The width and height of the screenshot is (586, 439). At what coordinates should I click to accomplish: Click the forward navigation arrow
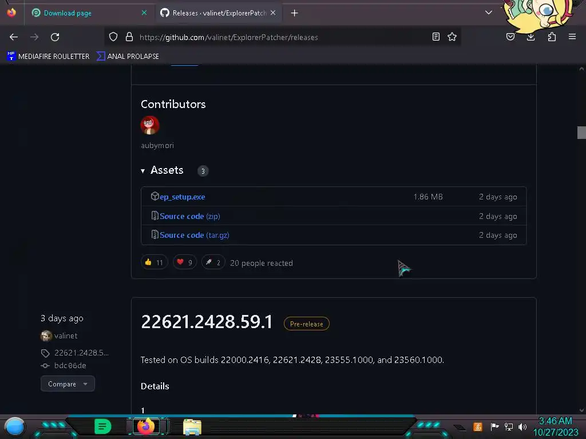click(x=34, y=37)
